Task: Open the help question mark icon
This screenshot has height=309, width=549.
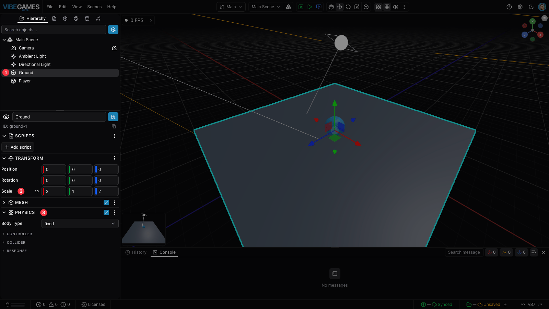Action: point(509,7)
